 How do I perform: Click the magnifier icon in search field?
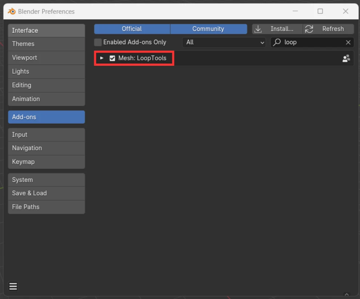tap(277, 42)
